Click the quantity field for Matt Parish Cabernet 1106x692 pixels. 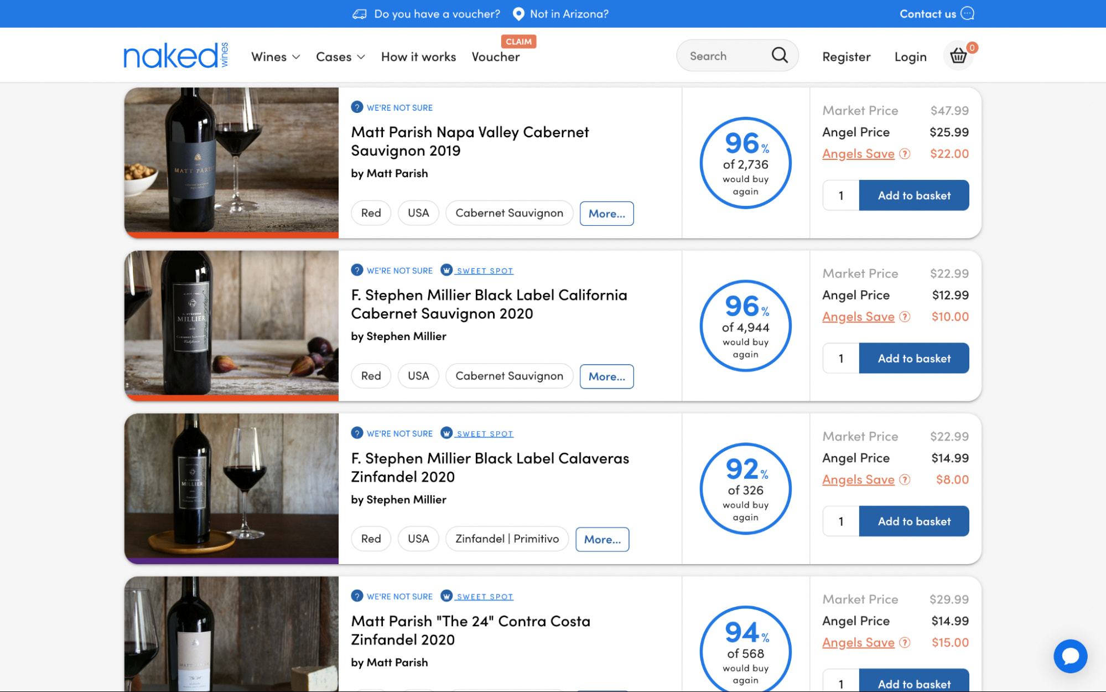click(x=840, y=195)
